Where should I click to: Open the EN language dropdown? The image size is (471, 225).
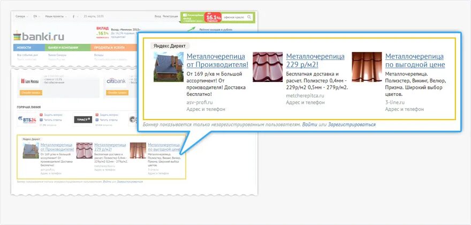36,16
